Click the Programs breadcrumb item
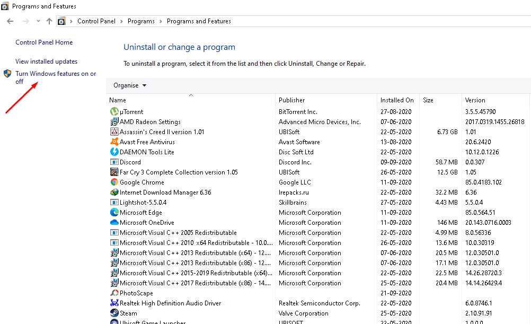 pyautogui.click(x=141, y=21)
